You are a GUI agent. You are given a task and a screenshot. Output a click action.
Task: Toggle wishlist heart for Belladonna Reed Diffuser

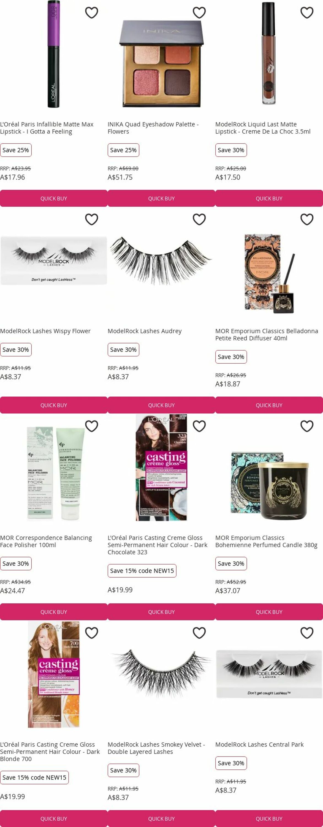coord(307,220)
